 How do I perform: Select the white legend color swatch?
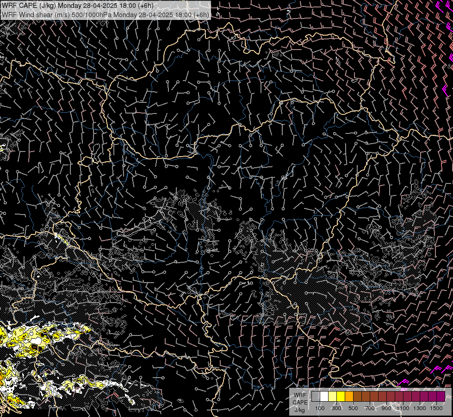(x=324, y=396)
